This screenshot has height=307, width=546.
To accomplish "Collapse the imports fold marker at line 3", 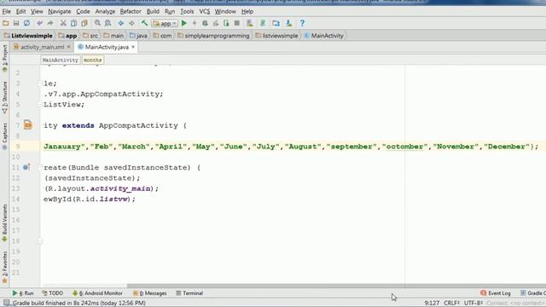I will (40, 84).
